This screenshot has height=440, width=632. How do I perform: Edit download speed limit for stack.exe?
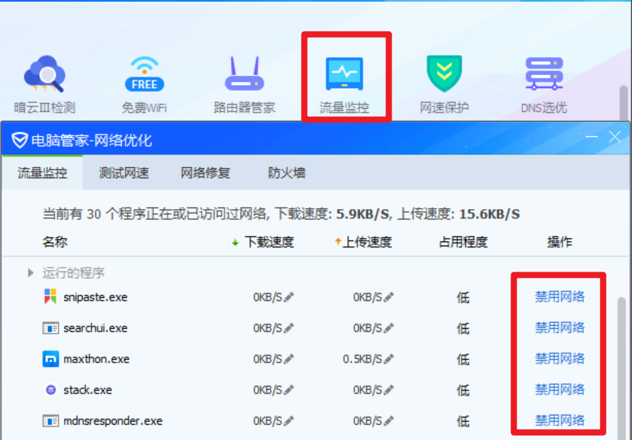pos(289,390)
